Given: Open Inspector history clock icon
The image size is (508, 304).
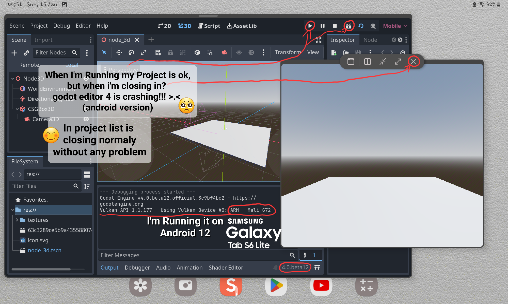Looking at the screenshot, I should (402, 52).
